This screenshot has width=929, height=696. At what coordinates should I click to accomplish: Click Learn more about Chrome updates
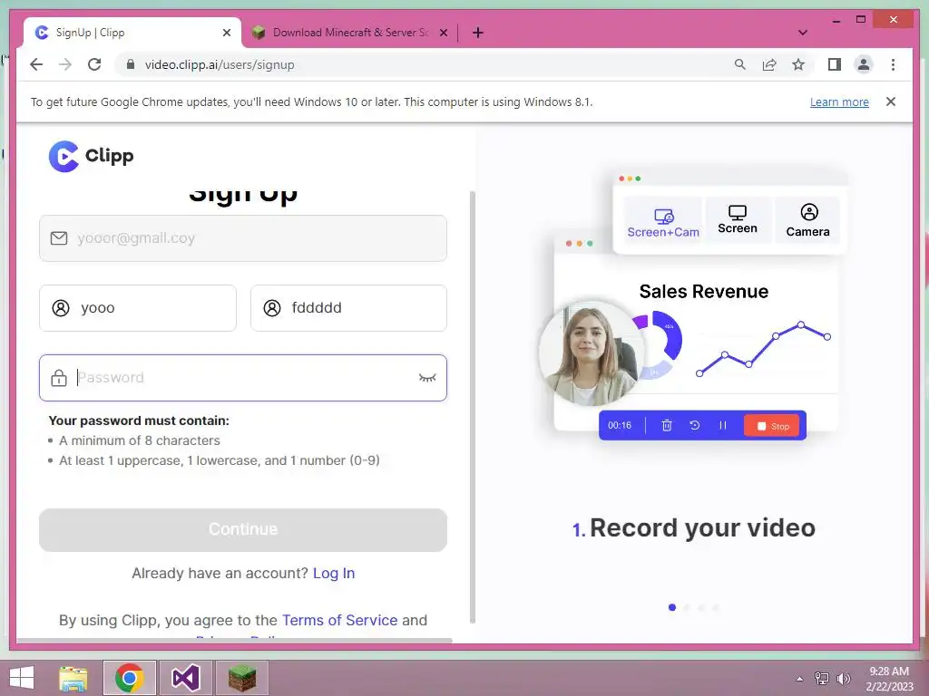coord(839,101)
